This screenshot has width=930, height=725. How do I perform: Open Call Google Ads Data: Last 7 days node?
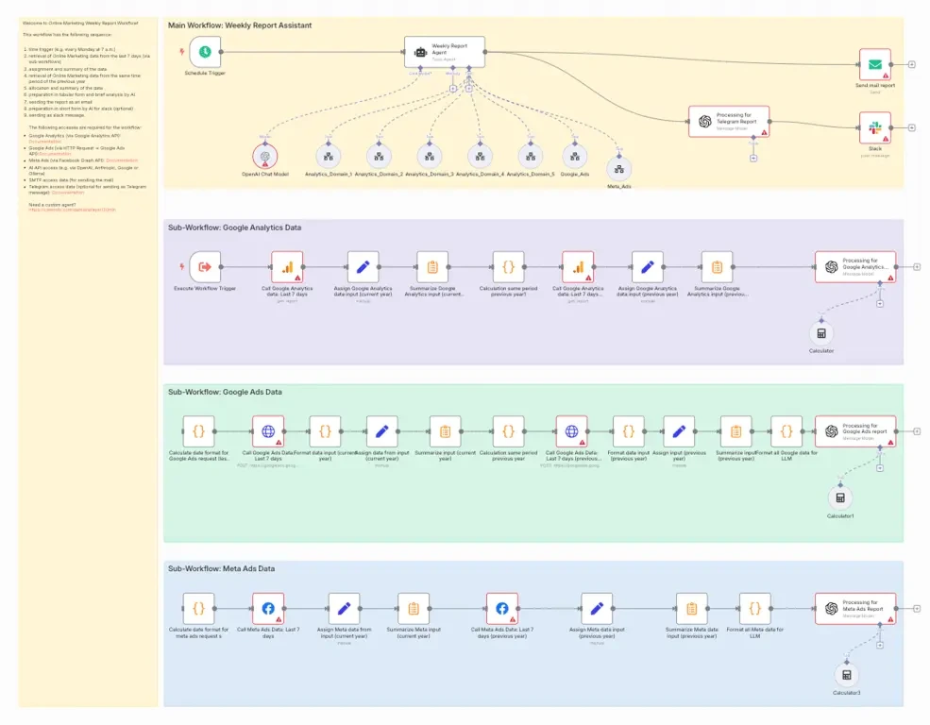tap(268, 431)
